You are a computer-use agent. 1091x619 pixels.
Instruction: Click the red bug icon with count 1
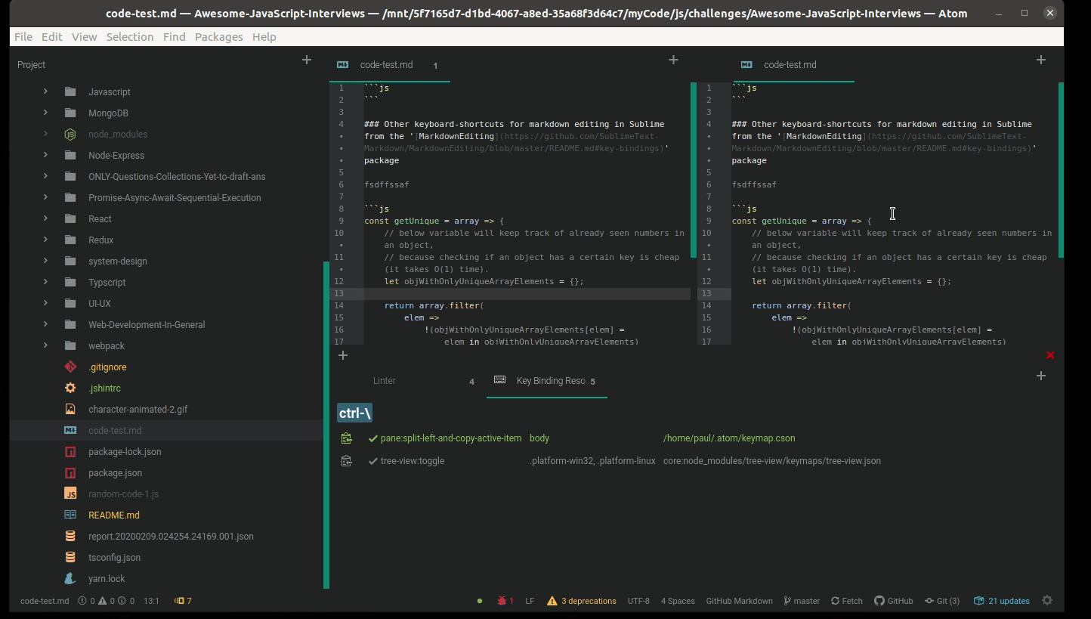(505, 601)
